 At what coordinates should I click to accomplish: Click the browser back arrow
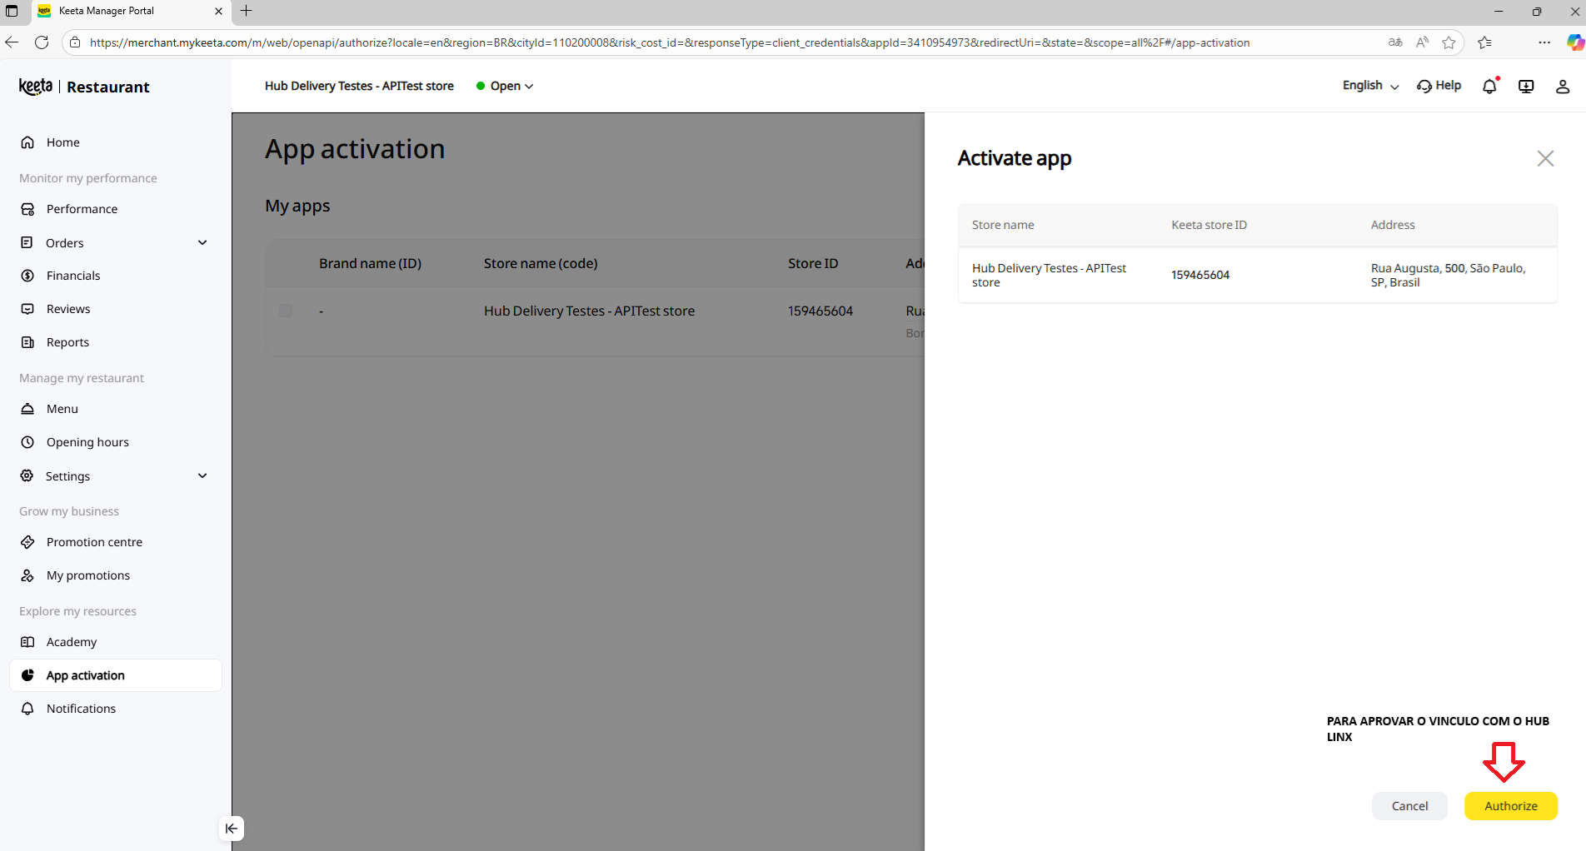pyautogui.click(x=12, y=42)
